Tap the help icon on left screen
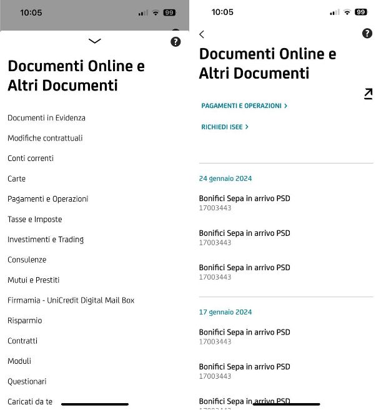Screen dimensions: 381x410 coord(176,41)
